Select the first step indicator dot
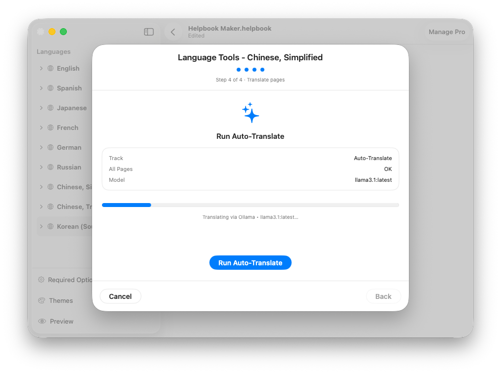Screen dimensions: 501x374 (x=239, y=70)
